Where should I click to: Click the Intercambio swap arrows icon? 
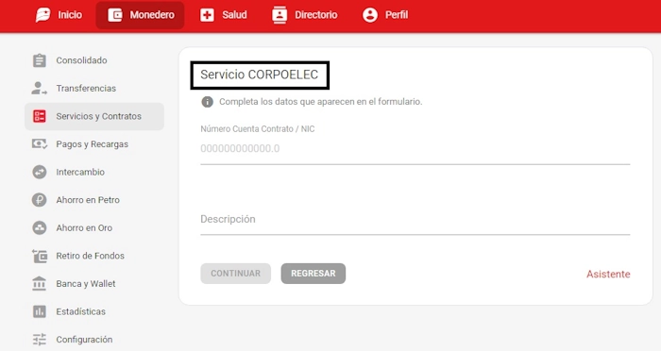[40, 172]
